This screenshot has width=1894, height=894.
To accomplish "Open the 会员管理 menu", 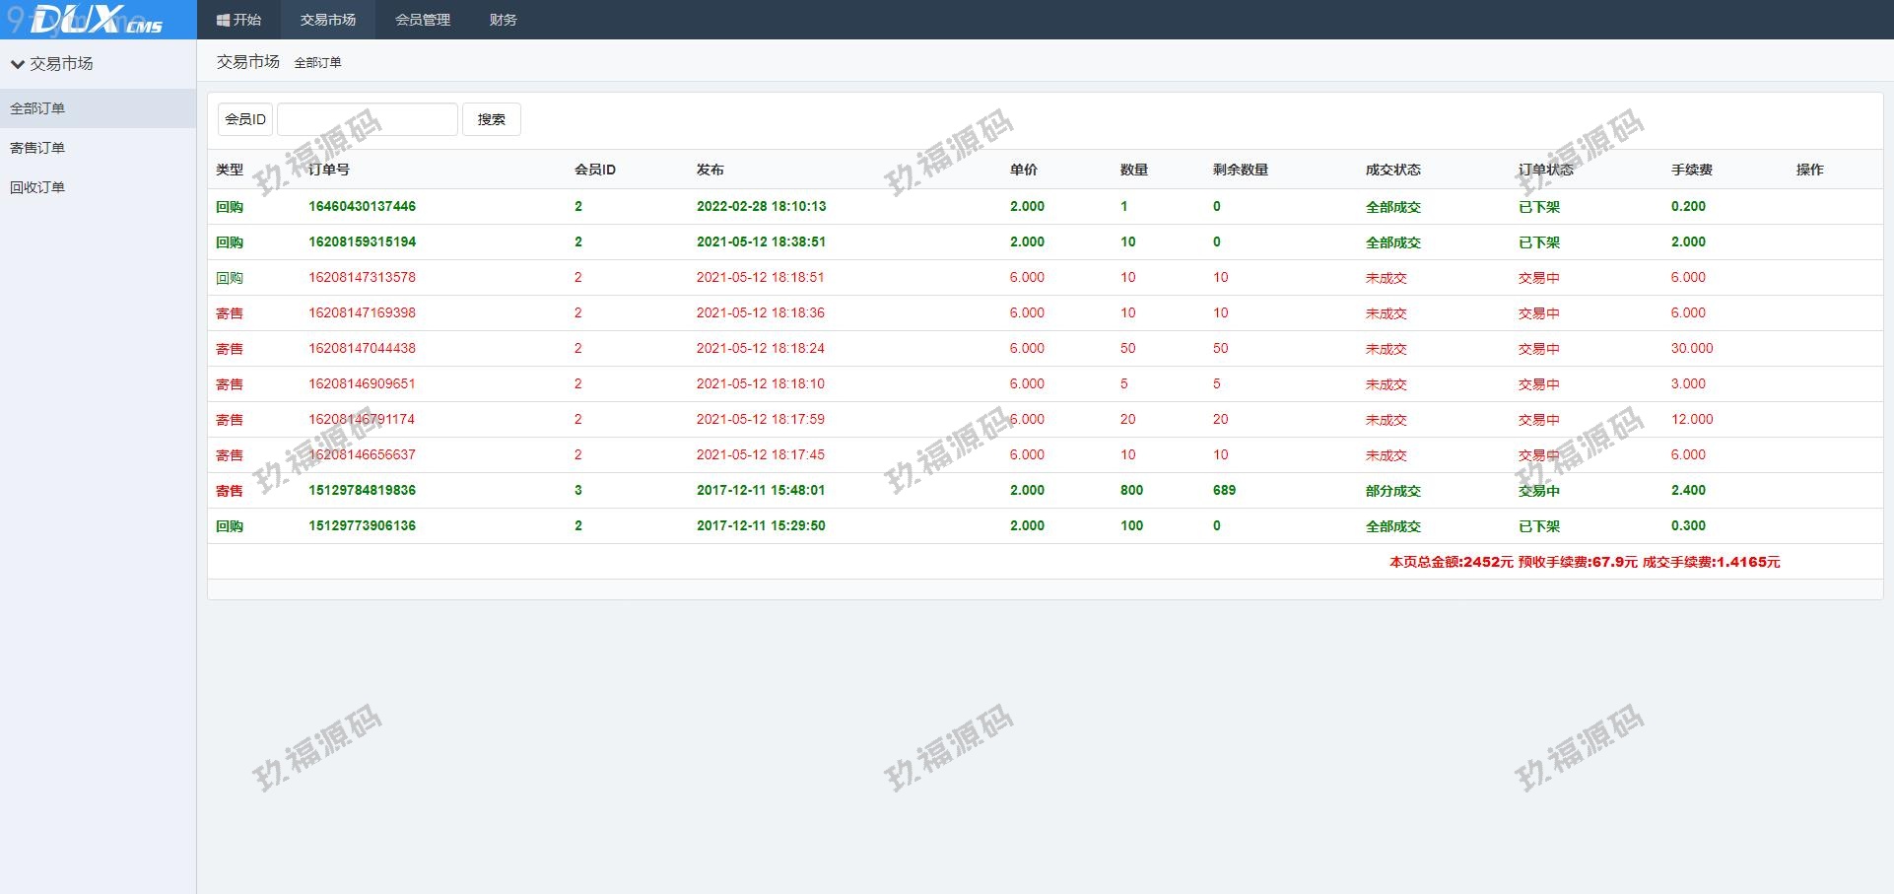I will click(x=422, y=20).
